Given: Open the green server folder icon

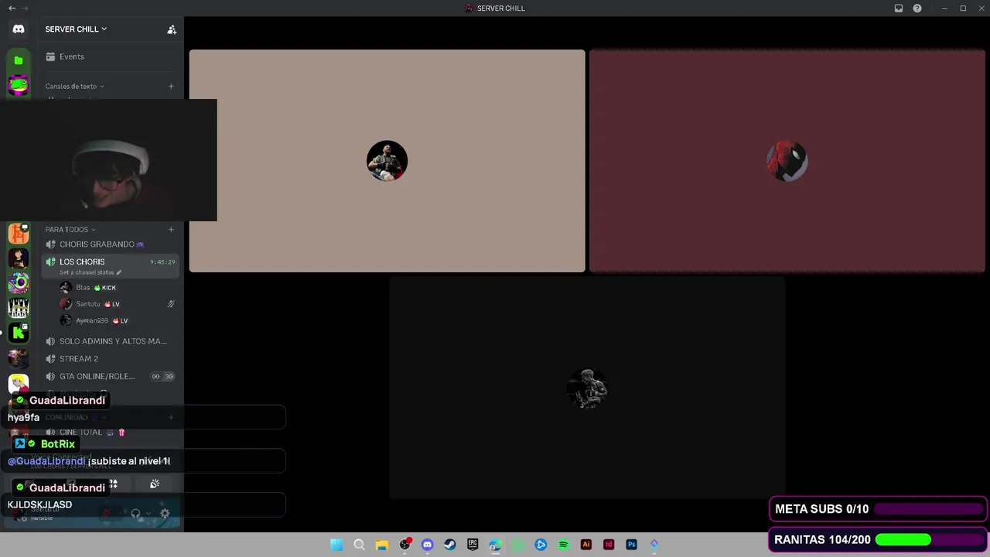Looking at the screenshot, I should click(x=19, y=60).
